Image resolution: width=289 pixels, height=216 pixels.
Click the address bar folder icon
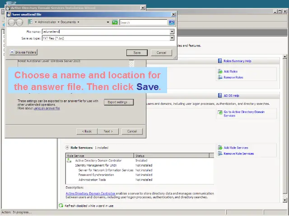30,22
